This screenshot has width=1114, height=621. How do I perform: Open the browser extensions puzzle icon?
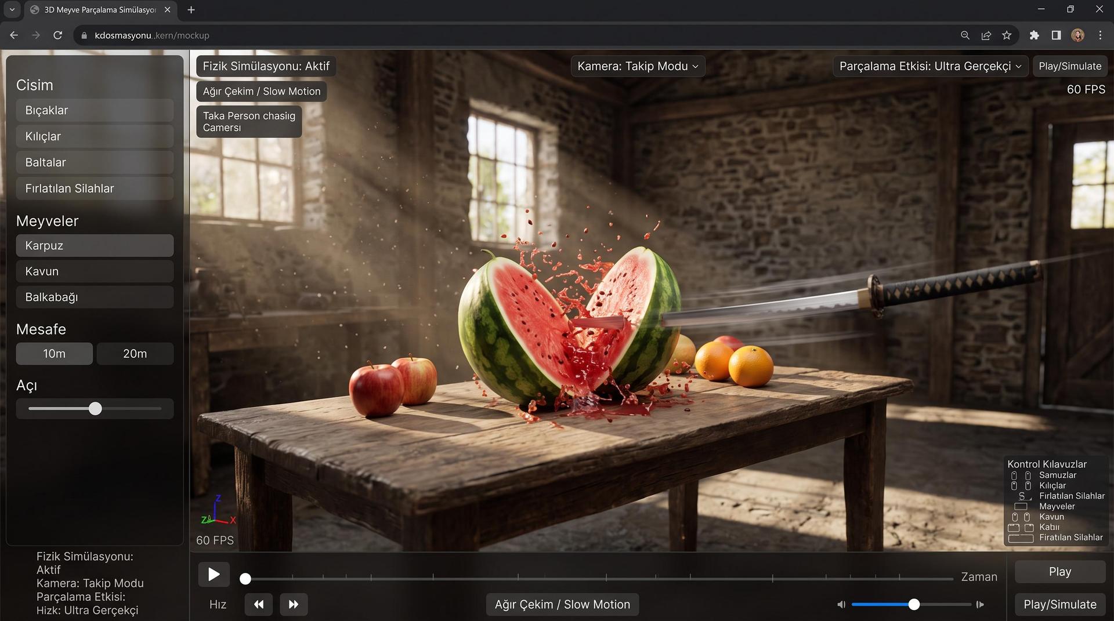point(1034,35)
